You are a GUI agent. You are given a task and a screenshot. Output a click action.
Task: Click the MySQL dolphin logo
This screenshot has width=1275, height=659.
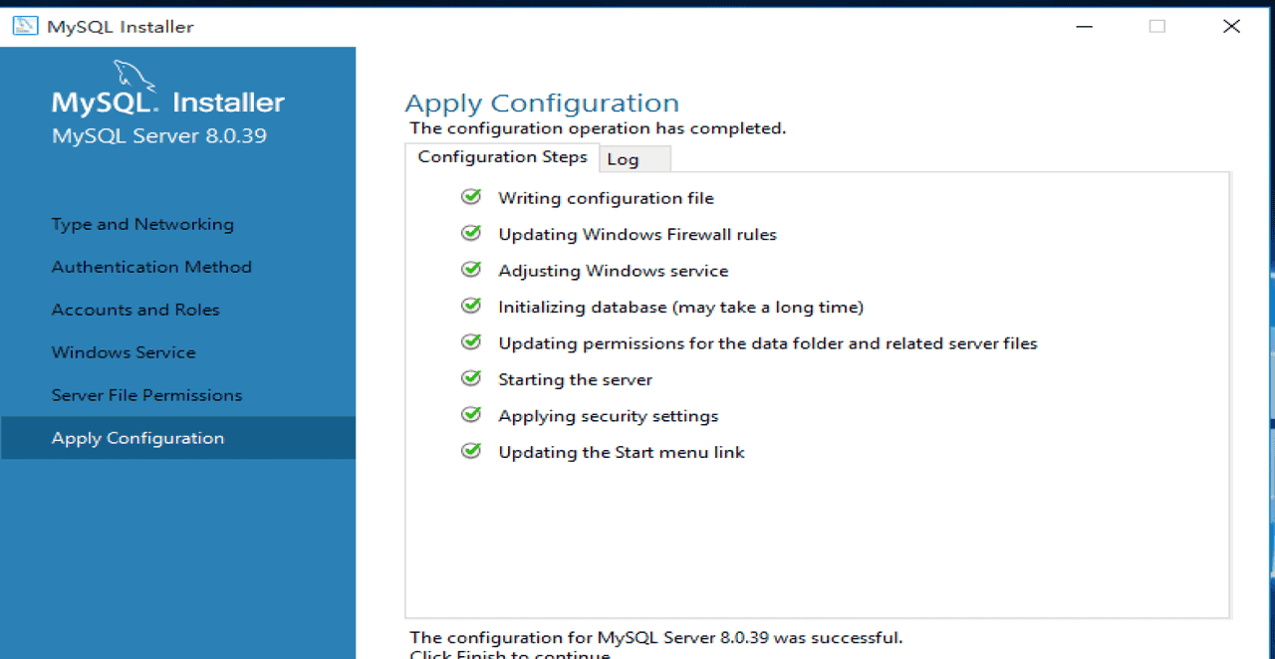tap(134, 76)
